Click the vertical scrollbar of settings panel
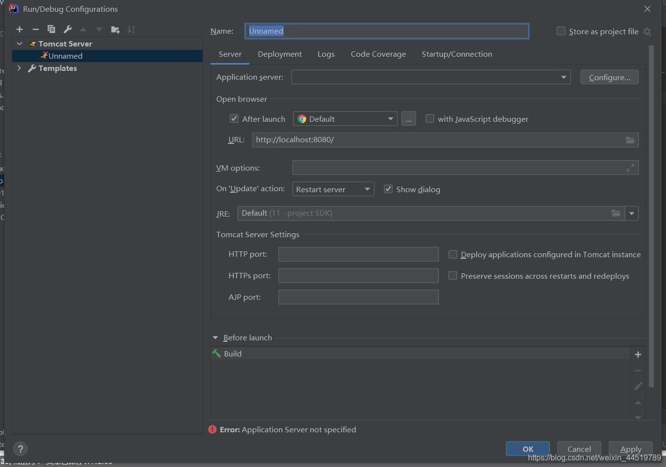Screen dimensions: 666x467 (651, 216)
